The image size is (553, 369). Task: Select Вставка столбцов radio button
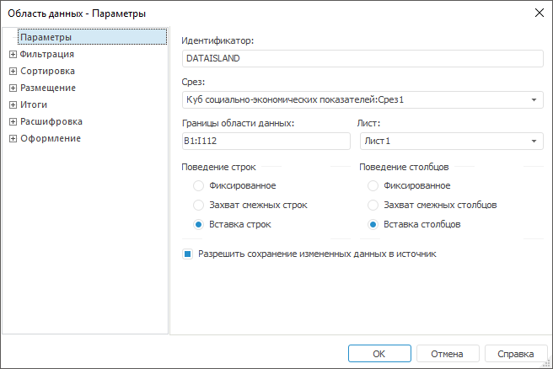[373, 224]
